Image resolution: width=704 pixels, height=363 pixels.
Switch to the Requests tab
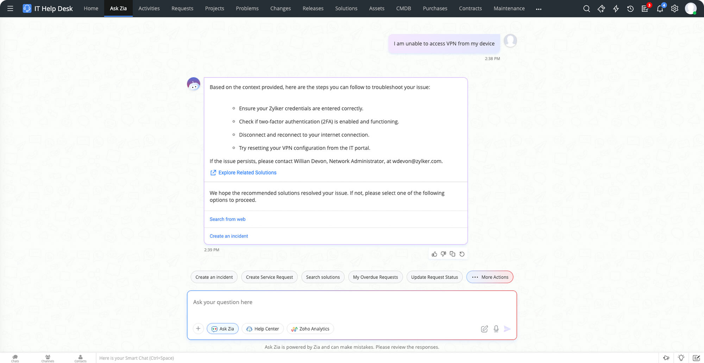tap(182, 8)
